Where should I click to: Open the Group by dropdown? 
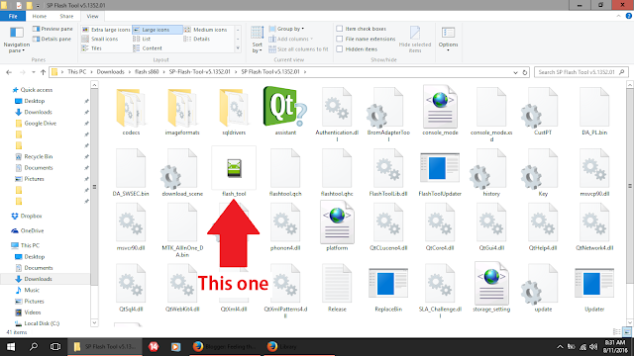tap(286, 29)
